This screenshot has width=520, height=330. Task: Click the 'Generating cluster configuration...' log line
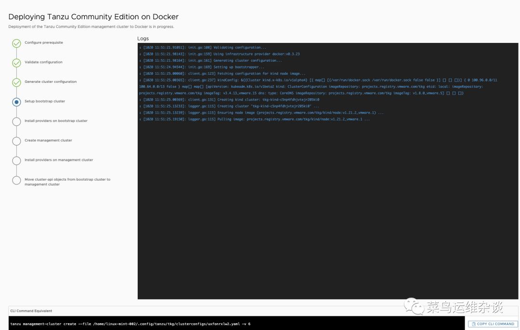(x=210, y=60)
